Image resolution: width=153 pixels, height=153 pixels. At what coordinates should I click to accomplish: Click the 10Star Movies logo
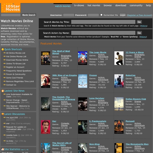coord(10,7)
